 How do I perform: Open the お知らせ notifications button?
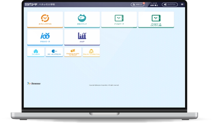(x=137, y=5)
